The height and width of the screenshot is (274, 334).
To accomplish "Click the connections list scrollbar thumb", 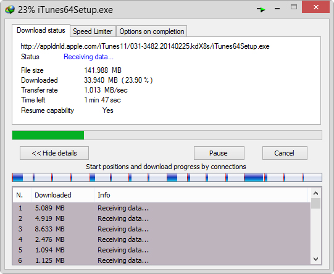I will [x=315, y=204].
